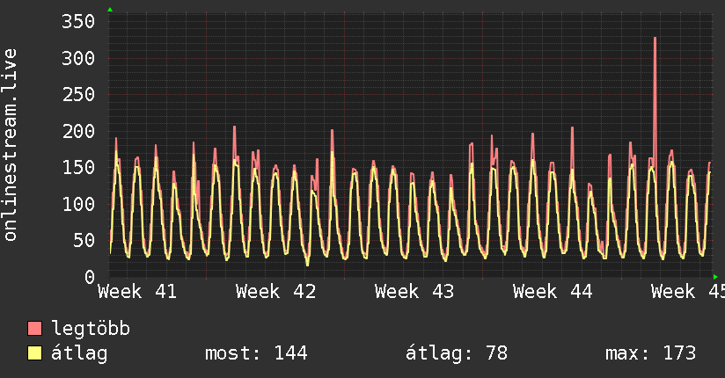Viewport: 725px width, 378px height.
Task: Click the Week 43 axis label
Action: pos(414,292)
